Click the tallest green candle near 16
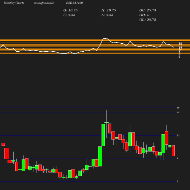This screenshot has height=190, width=190. pos(103,135)
